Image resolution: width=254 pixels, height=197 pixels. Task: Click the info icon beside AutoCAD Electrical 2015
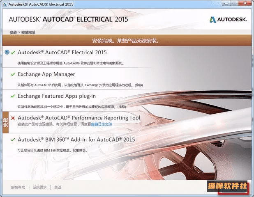[x=7, y=52]
